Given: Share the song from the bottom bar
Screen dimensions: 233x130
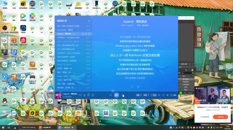Looking at the screenshot, I should pyautogui.click(x=89, y=95).
